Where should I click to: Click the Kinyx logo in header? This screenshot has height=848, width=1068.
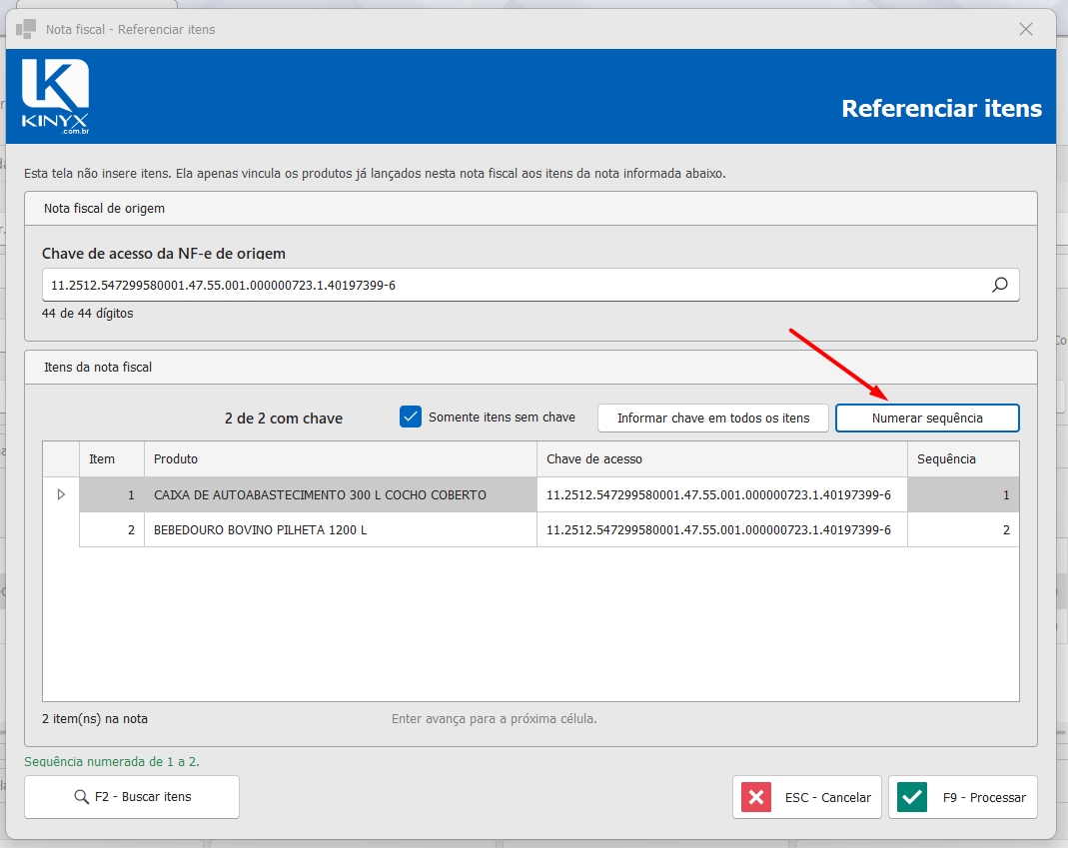click(x=55, y=96)
